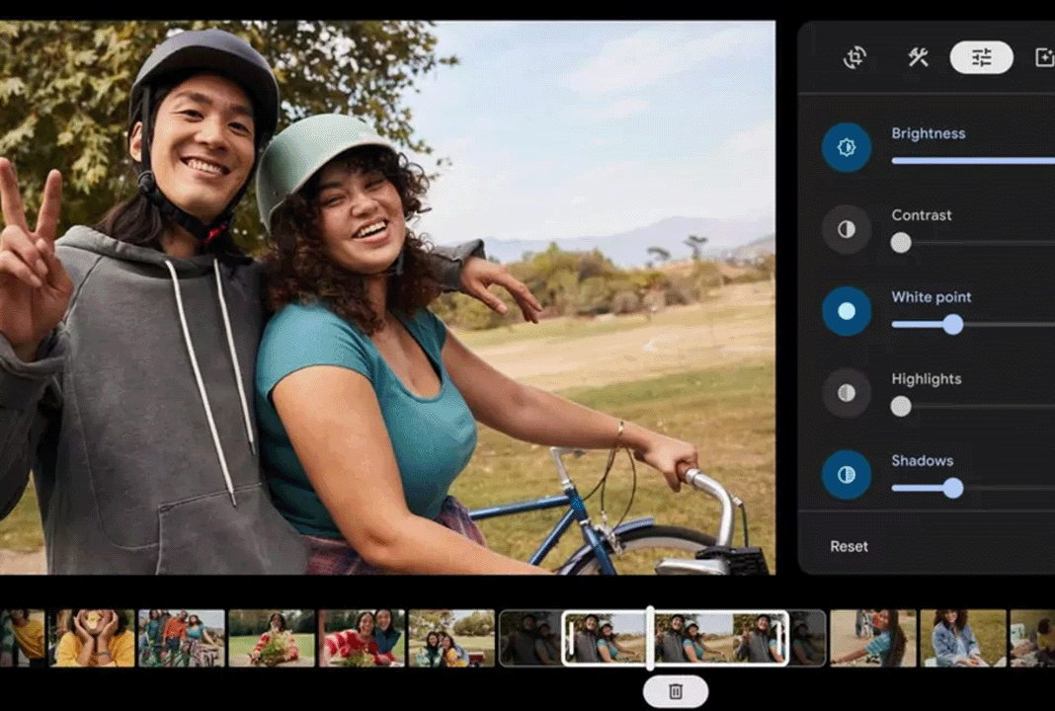Open the thumbnail of person holding flowers
1055x711 pixels.
click(272, 638)
